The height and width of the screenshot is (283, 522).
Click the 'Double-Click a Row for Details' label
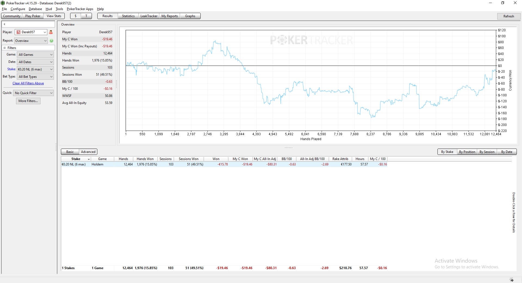[514, 213]
